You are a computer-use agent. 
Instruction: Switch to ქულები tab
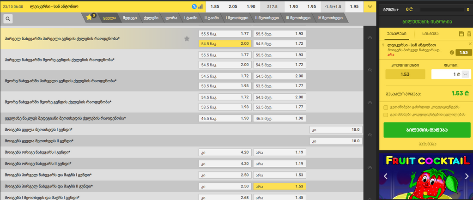pos(151,18)
